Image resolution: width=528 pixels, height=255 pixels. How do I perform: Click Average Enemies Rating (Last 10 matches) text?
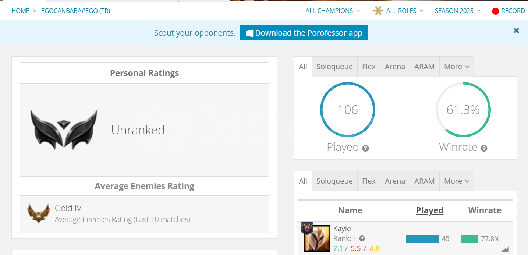(x=123, y=220)
